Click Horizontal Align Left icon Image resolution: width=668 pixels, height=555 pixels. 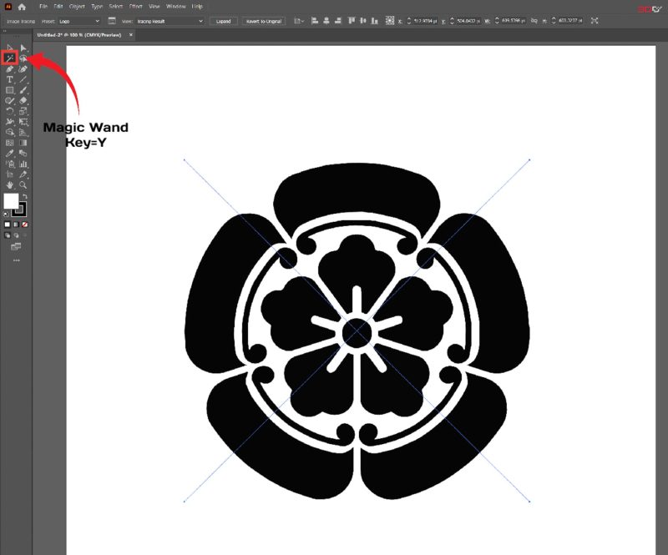315,20
